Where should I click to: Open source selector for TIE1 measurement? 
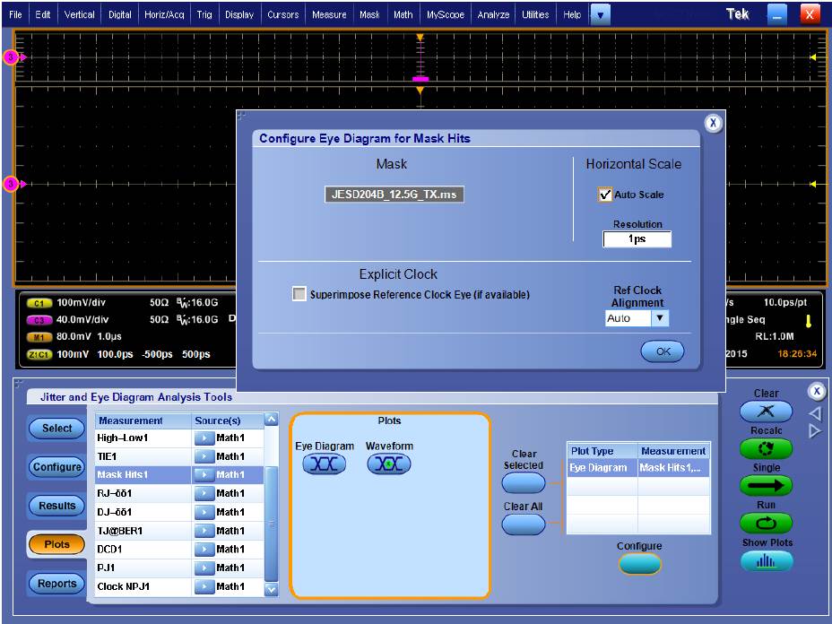click(204, 456)
